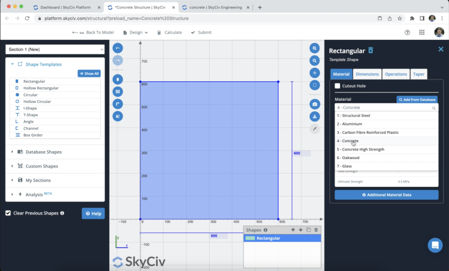The width and height of the screenshot is (449, 271).
Task: Close the Rectangular panel with X
Action: pyautogui.click(x=441, y=49)
